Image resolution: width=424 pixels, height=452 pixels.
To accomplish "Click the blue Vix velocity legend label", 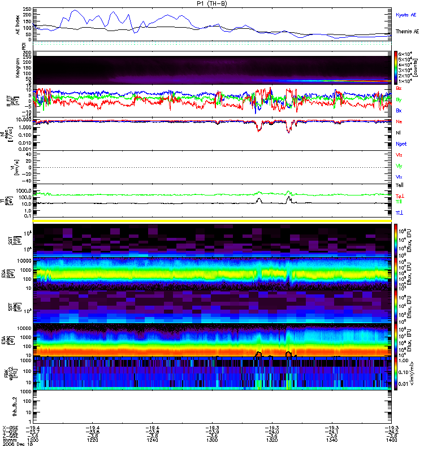I will [x=399, y=177].
